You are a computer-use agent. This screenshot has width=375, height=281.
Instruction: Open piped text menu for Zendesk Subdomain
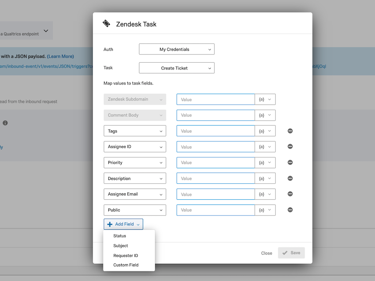(x=265, y=100)
